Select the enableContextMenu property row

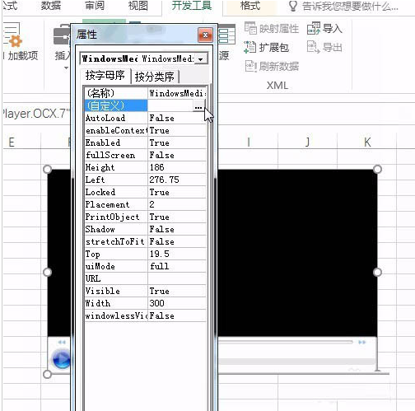pyautogui.click(x=145, y=130)
